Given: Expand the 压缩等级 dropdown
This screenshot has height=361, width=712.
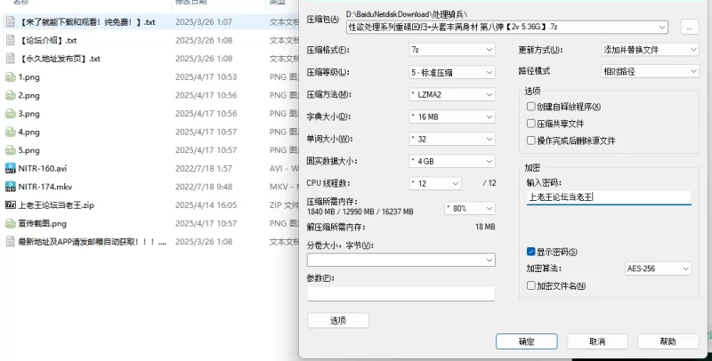Looking at the screenshot, I should [x=451, y=72].
